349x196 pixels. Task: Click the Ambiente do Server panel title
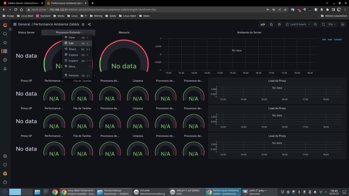click(x=249, y=32)
